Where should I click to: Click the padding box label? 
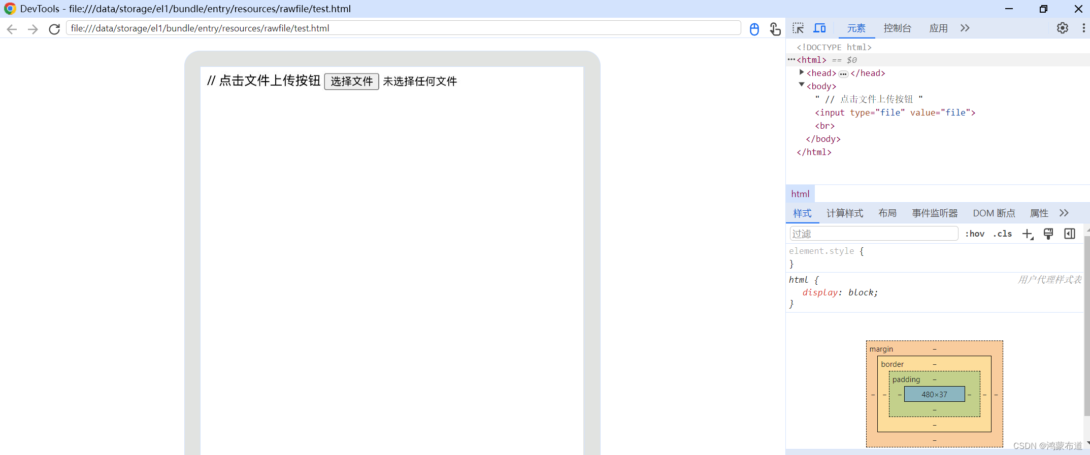(x=906, y=380)
